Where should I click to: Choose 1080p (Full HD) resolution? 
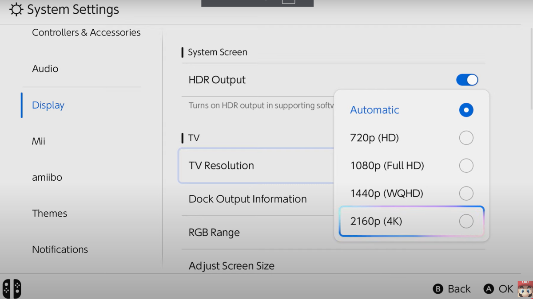tap(466, 166)
